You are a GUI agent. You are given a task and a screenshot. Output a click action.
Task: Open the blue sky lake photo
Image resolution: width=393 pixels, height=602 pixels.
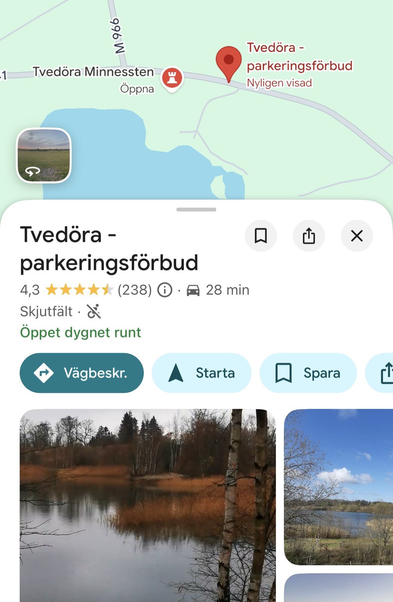pyautogui.click(x=338, y=487)
